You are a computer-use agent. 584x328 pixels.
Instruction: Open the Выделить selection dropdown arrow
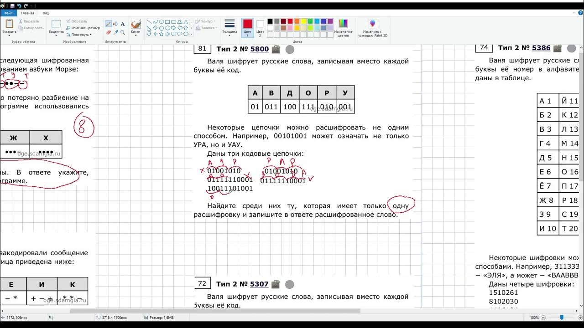(x=56, y=36)
